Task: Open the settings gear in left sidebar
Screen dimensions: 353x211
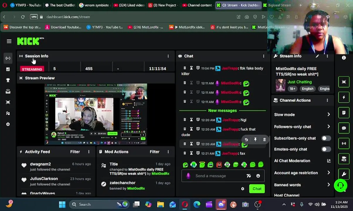Action: click(x=8, y=124)
